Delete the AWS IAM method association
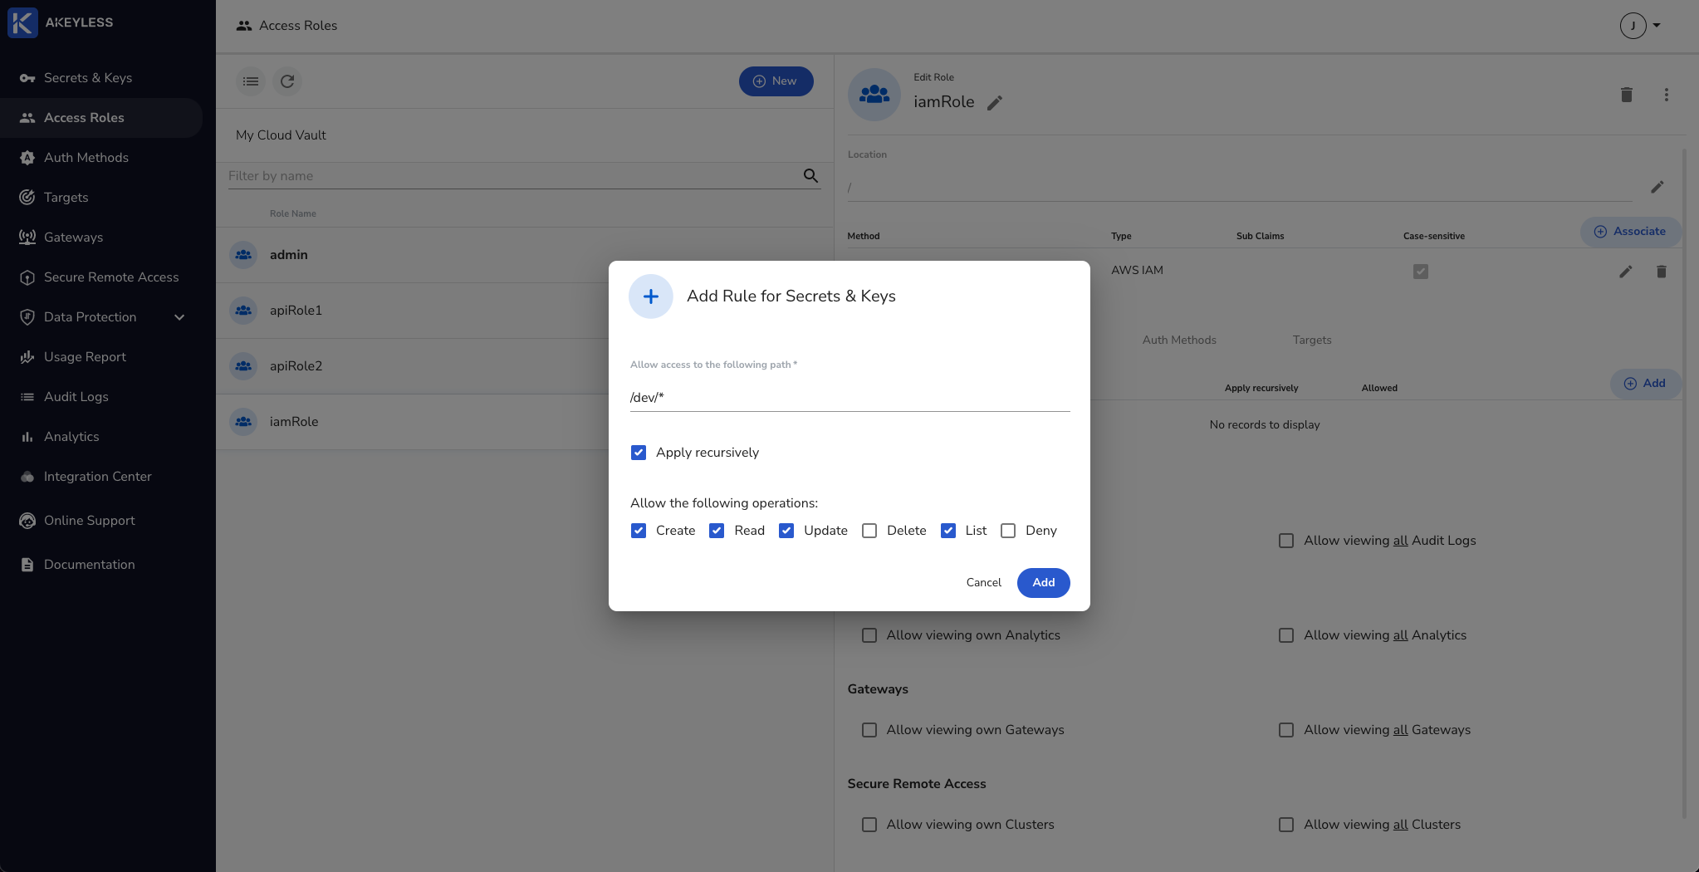Screen dimensions: 1699x872 coord(1662,272)
